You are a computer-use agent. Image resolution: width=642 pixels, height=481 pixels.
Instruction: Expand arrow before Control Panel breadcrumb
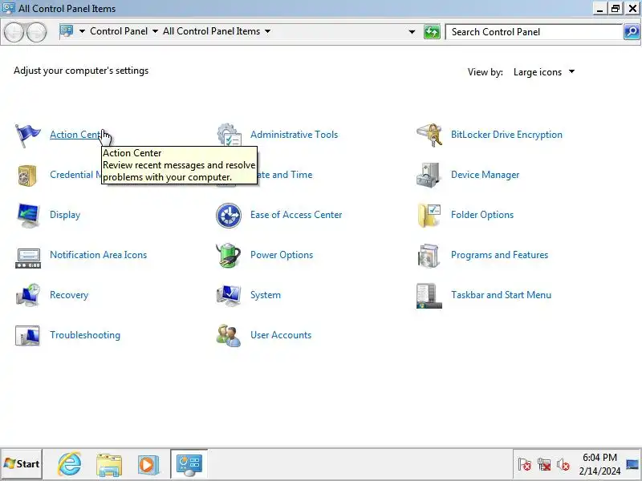(x=83, y=31)
